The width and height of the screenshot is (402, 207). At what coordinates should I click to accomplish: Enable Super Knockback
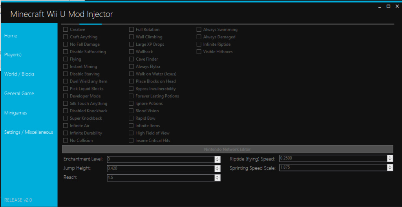click(66, 118)
